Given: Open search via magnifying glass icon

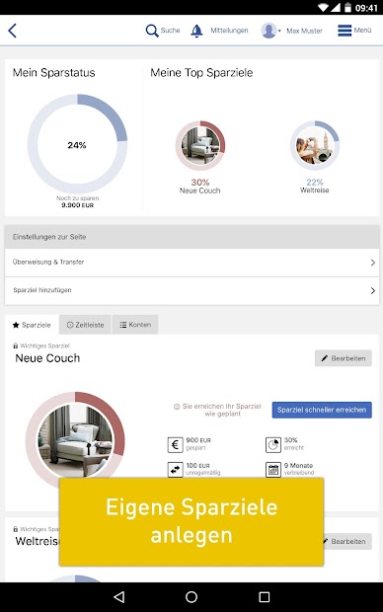Looking at the screenshot, I should pyautogui.click(x=152, y=31).
